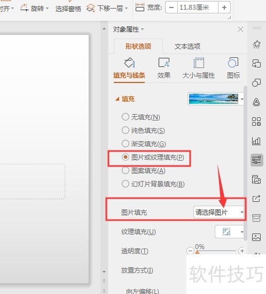Switch to the 文本选项 tab
266x294 pixels.
(x=187, y=46)
